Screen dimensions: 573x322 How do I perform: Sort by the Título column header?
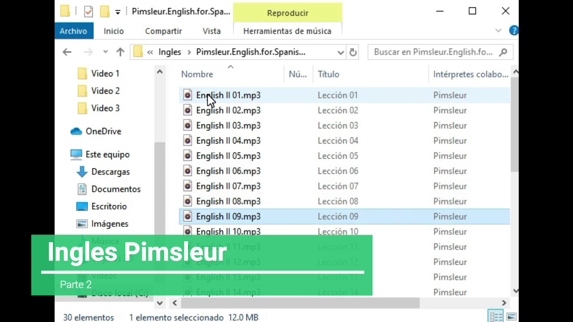pos(329,74)
